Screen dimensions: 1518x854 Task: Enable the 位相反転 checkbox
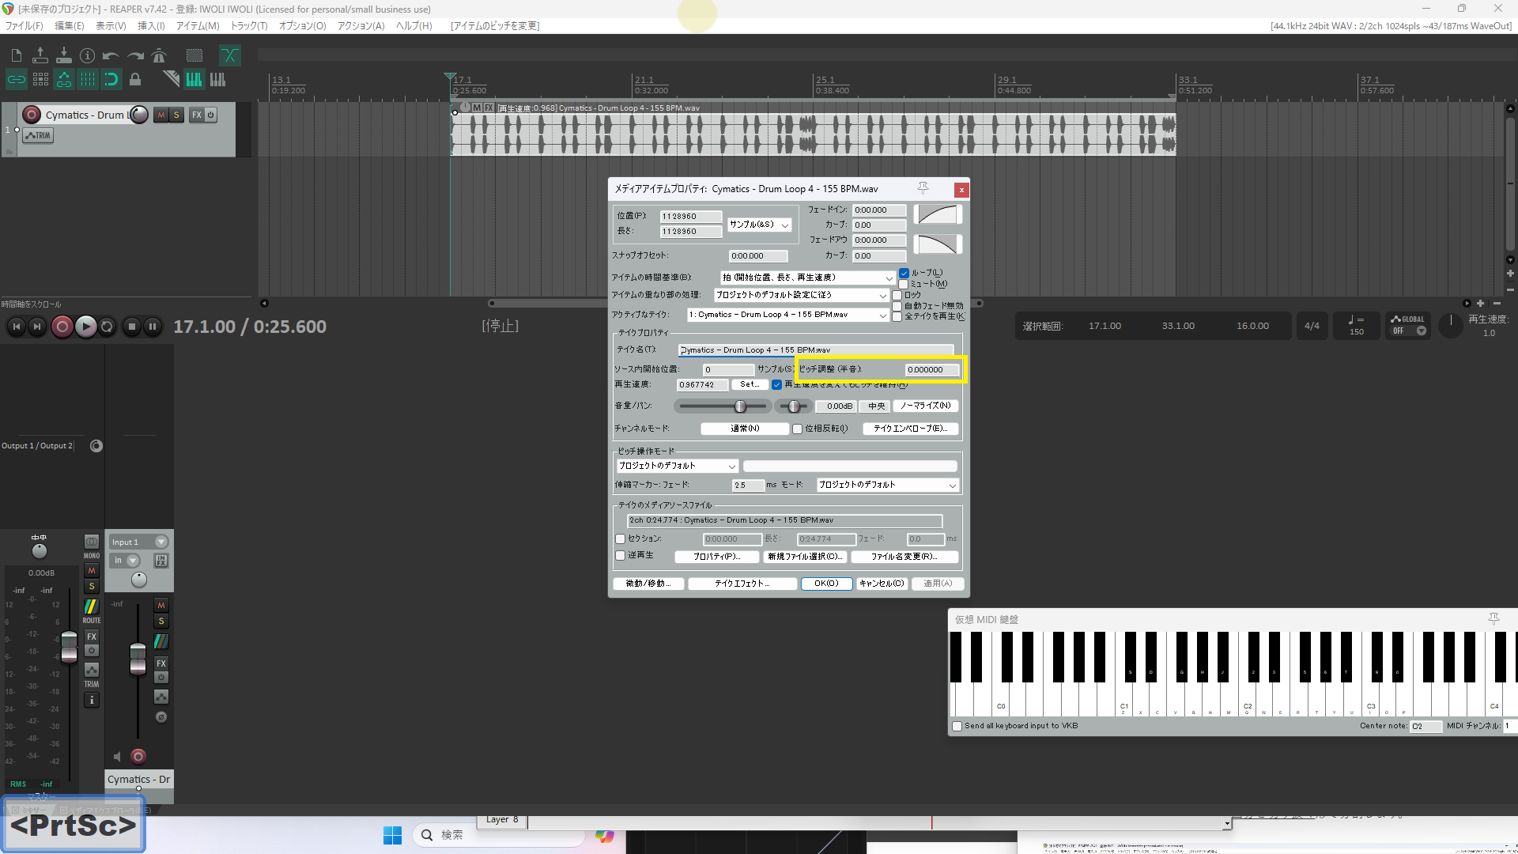click(798, 429)
